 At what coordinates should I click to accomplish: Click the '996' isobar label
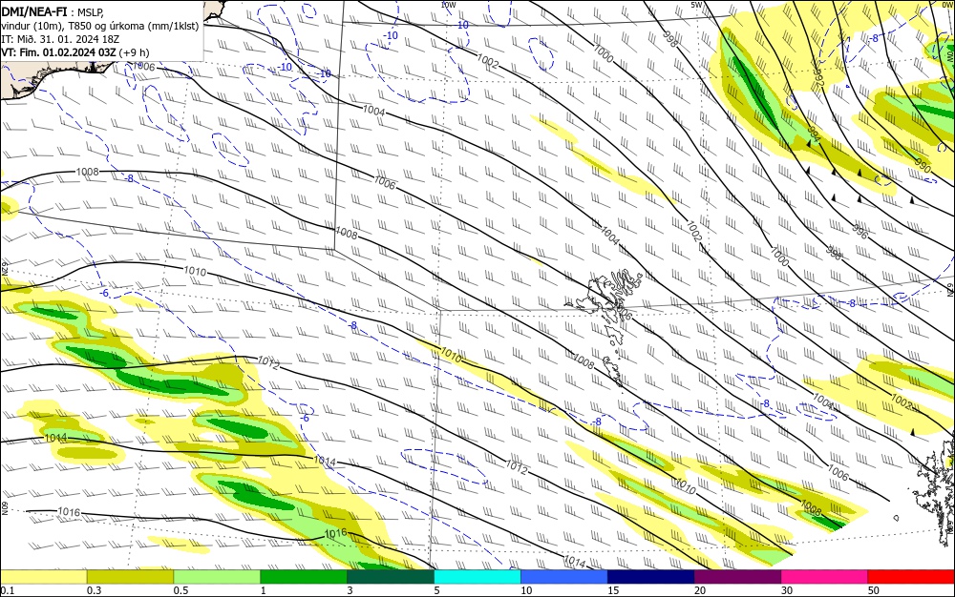(860, 231)
